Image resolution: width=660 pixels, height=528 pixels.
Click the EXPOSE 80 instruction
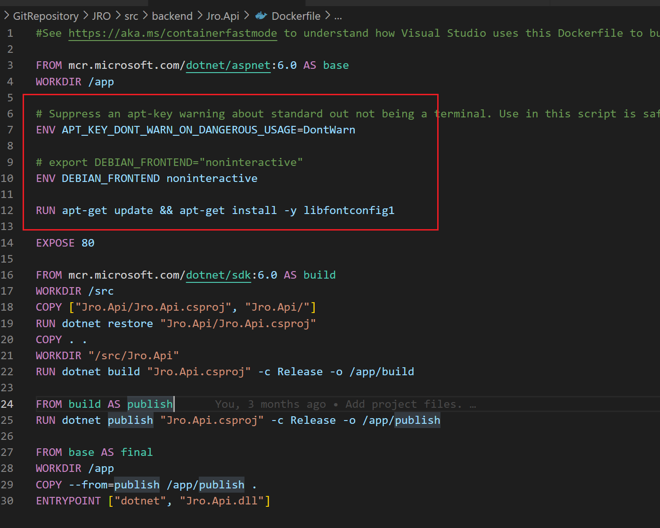65,242
